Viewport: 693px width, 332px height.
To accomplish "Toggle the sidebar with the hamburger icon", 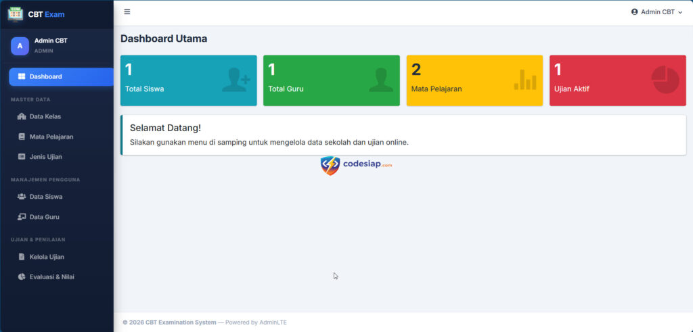I will click(127, 11).
